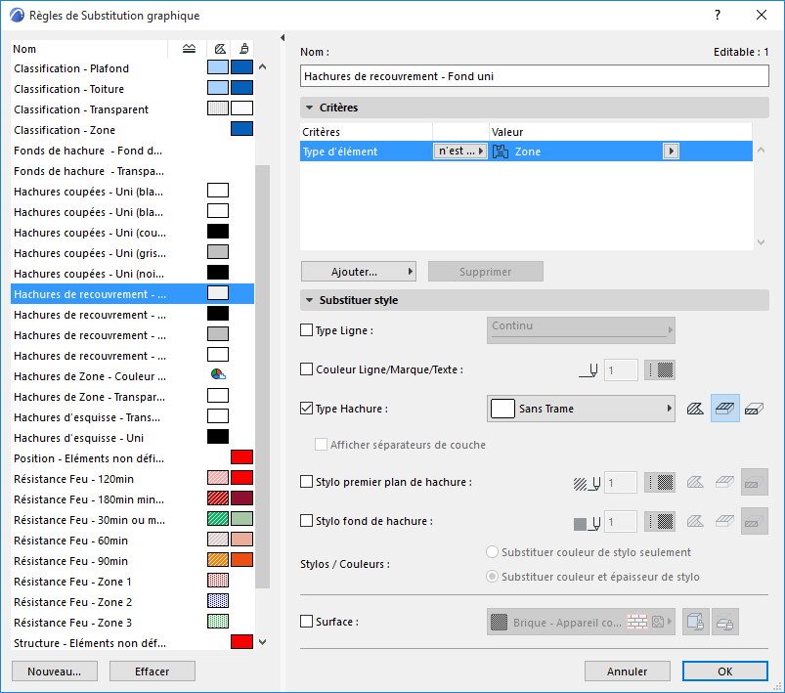
Task: Click the cut fill column header icon
Action: click(x=220, y=49)
